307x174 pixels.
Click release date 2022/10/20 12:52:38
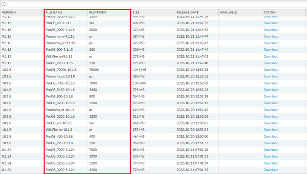pyautogui.click(x=192, y=70)
